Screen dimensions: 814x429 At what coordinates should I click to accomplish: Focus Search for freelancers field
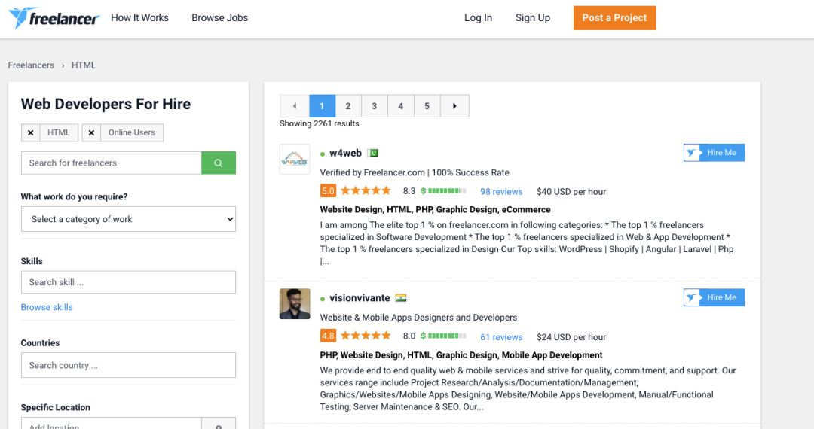tap(111, 163)
